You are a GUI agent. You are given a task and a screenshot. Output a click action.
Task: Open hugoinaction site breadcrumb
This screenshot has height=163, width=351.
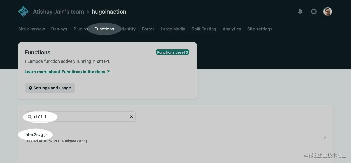[x=109, y=12]
